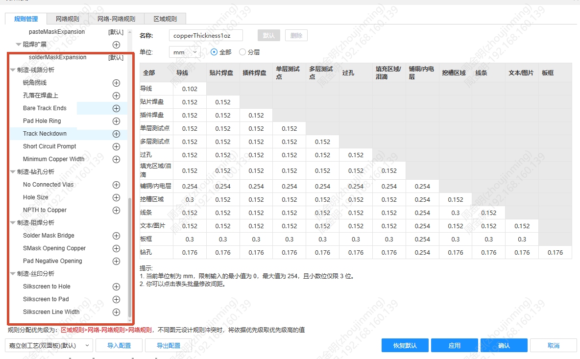
Task: Select the Pad Hole Ring tree item
Action: 42,121
